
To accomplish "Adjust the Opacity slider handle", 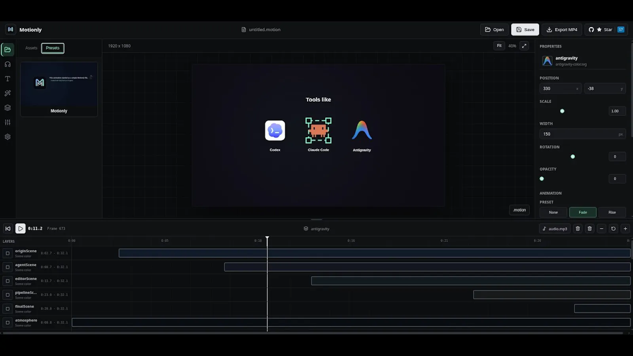I will tap(542, 179).
